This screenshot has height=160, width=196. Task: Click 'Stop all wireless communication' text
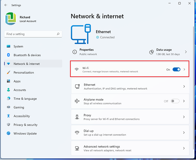[102, 103]
